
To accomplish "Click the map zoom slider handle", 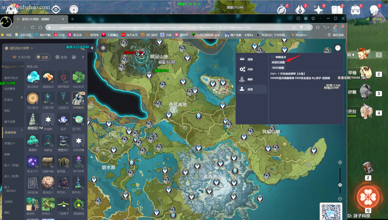I will [x=340, y=185].
